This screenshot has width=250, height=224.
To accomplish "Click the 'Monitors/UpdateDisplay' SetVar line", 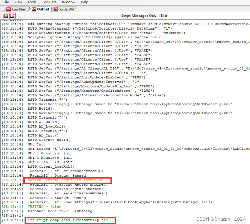I will coord(91,86).
